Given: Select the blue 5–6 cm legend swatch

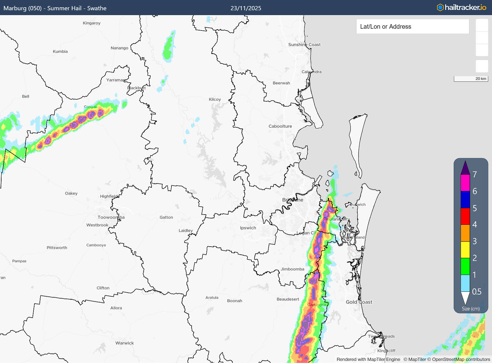Looking at the screenshot, I should (465, 199).
